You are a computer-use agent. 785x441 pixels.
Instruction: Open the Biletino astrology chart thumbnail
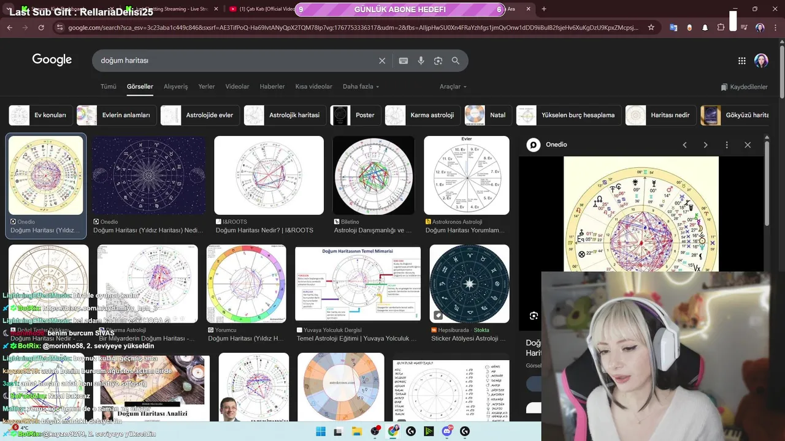pos(373,175)
